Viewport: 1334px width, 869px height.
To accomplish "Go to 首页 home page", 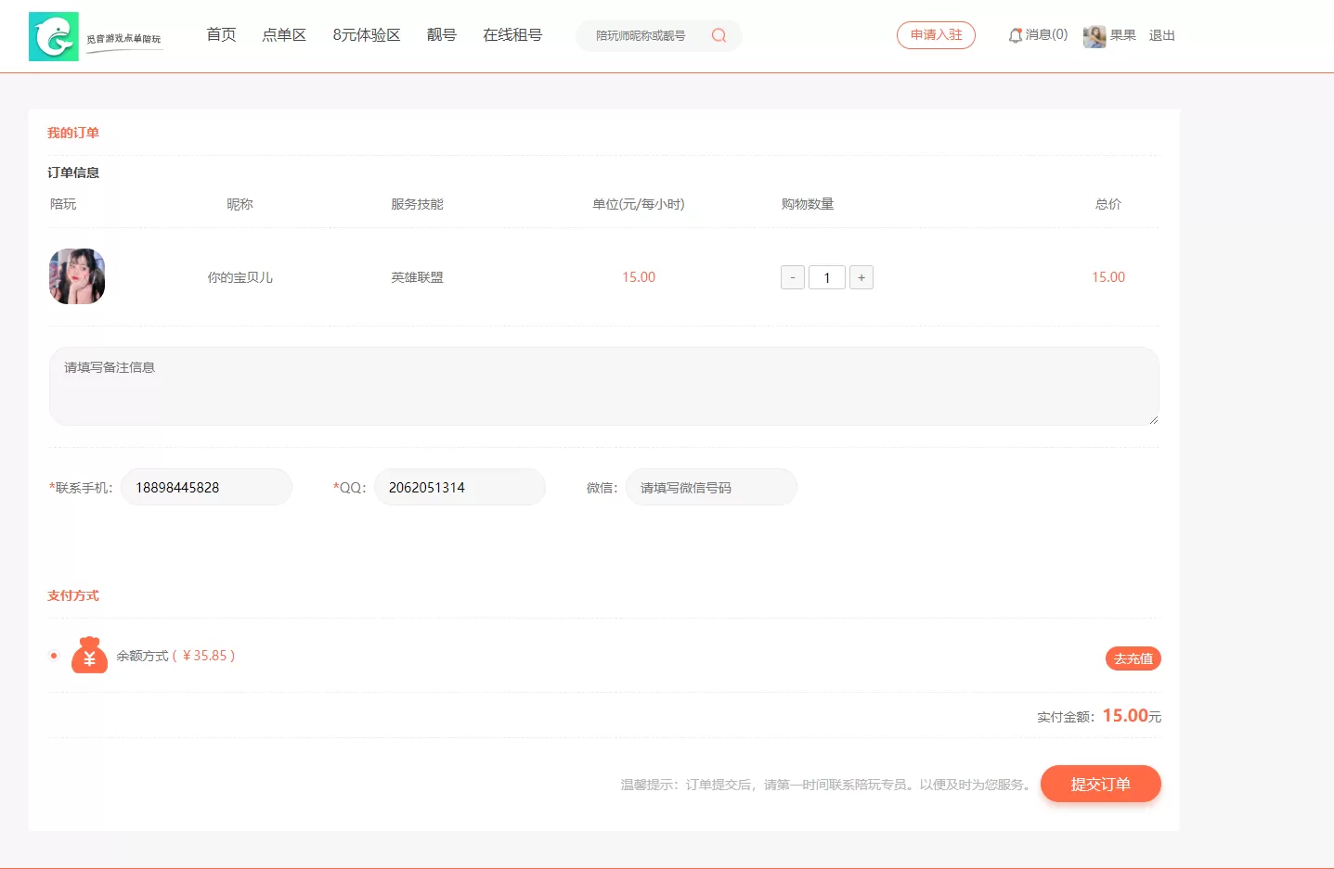I will tap(221, 35).
